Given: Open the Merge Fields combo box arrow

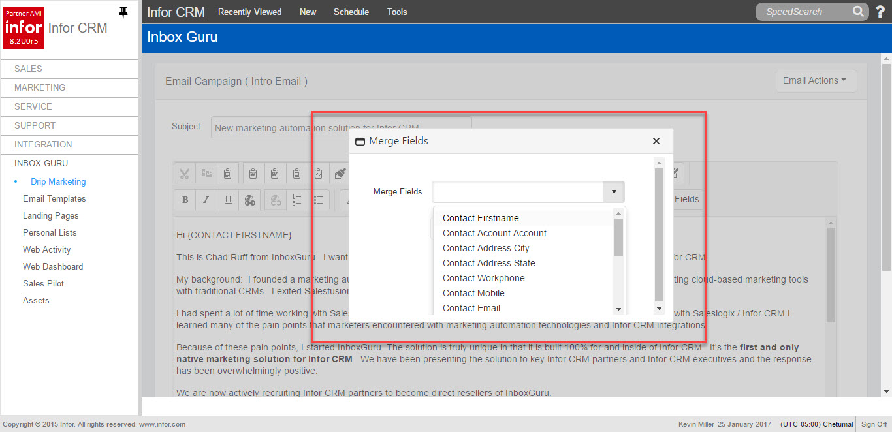Looking at the screenshot, I should pyautogui.click(x=614, y=192).
